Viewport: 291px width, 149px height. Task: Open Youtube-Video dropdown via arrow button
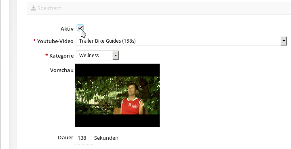pos(284,41)
